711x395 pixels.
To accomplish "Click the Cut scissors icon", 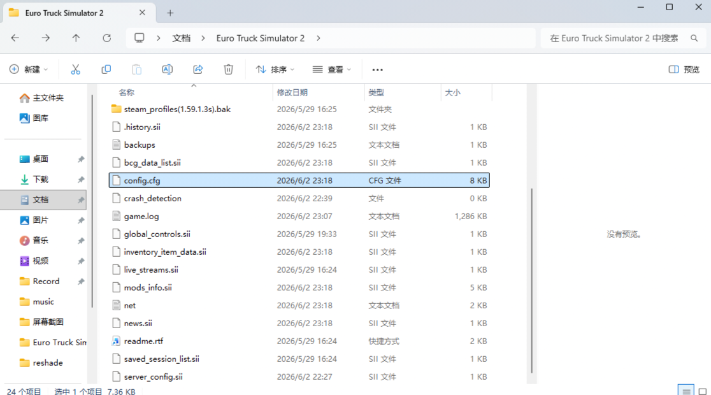I will click(x=75, y=69).
